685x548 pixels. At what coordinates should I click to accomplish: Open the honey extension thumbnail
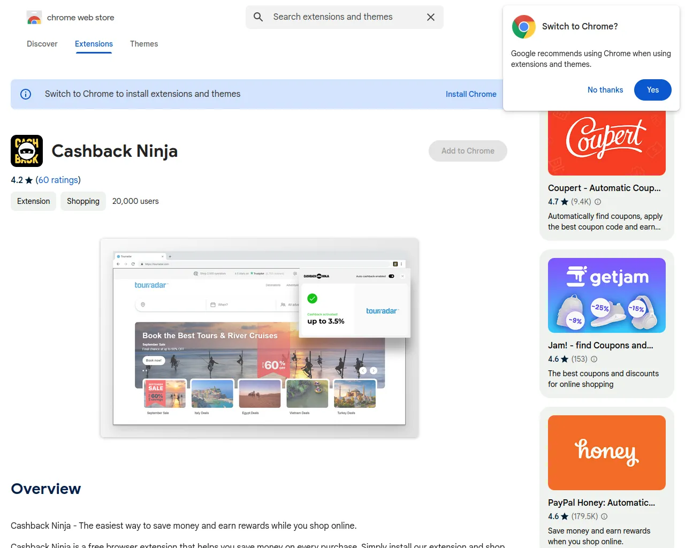coord(607,453)
